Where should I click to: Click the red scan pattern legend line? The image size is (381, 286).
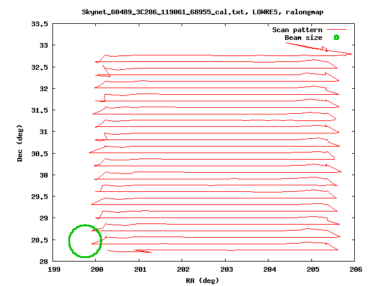tap(336, 30)
